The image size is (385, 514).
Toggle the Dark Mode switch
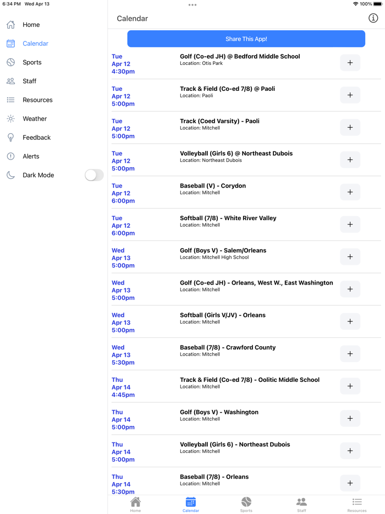[94, 175]
